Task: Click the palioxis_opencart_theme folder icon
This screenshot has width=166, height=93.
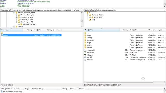Action: [x=16, y=13]
